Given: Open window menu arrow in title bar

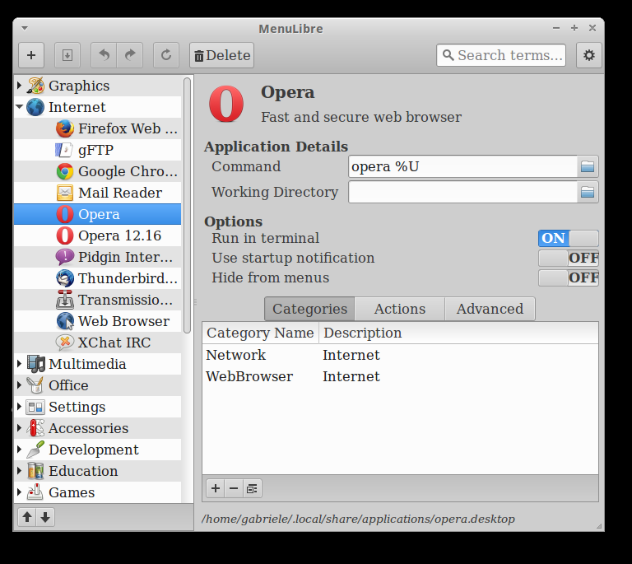Looking at the screenshot, I should click(x=25, y=29).
